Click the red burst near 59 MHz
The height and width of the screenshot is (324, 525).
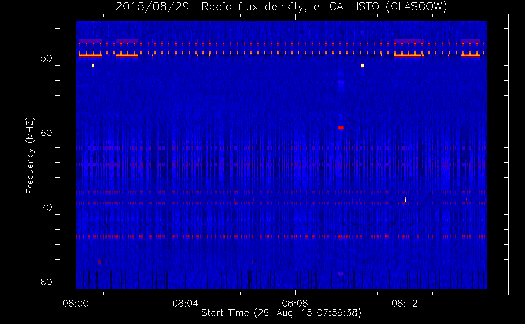click(x=341, y=127)
